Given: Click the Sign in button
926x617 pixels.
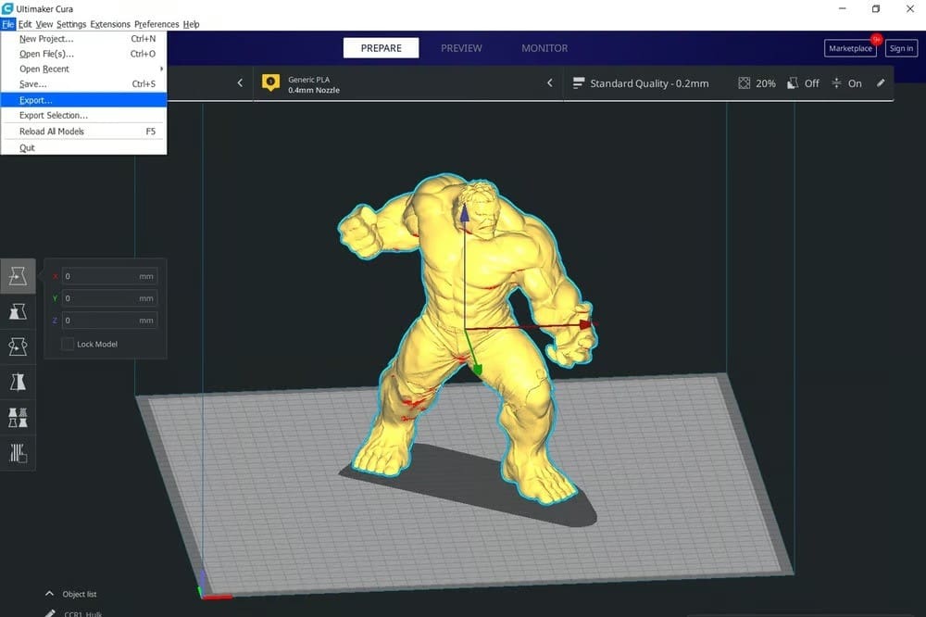Looking at the screenshot, I should click(901, 48).
